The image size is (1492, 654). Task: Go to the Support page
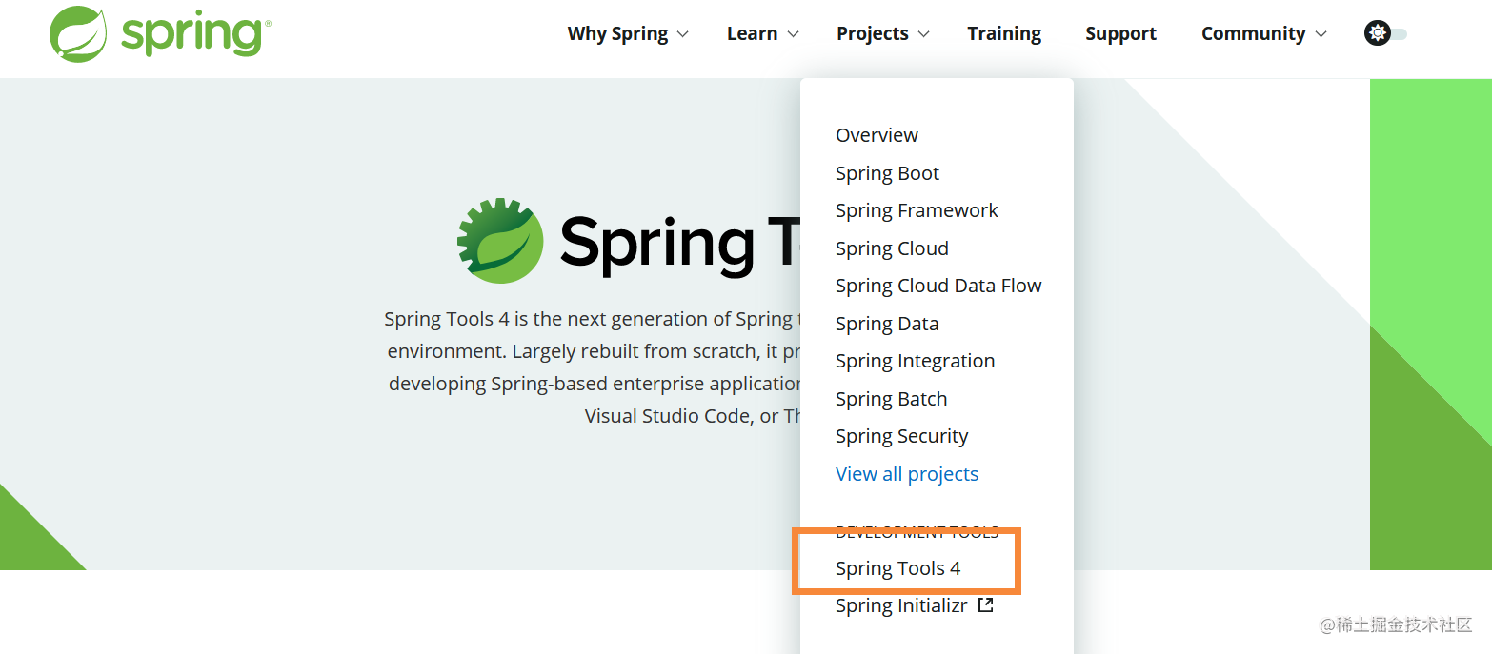point(1120,34)
